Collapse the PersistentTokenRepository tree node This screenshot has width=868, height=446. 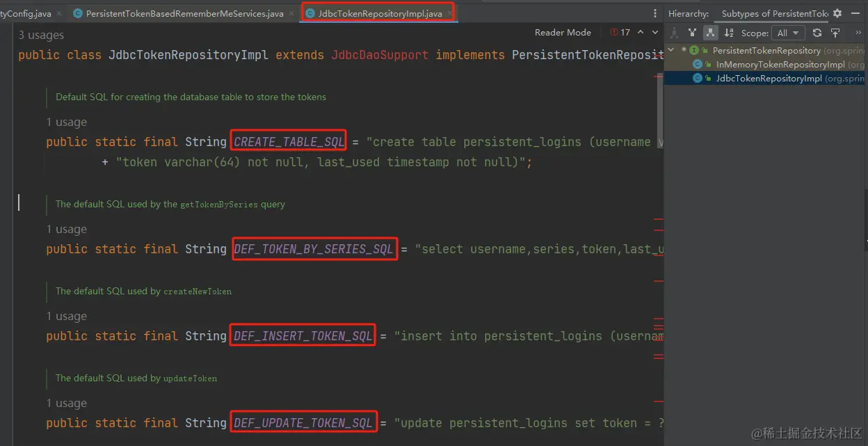point(671,50)
